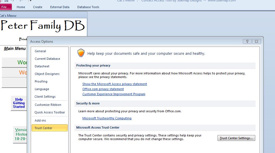
Task: Open the Create ribbon tab
Action: tap(38, 7)
